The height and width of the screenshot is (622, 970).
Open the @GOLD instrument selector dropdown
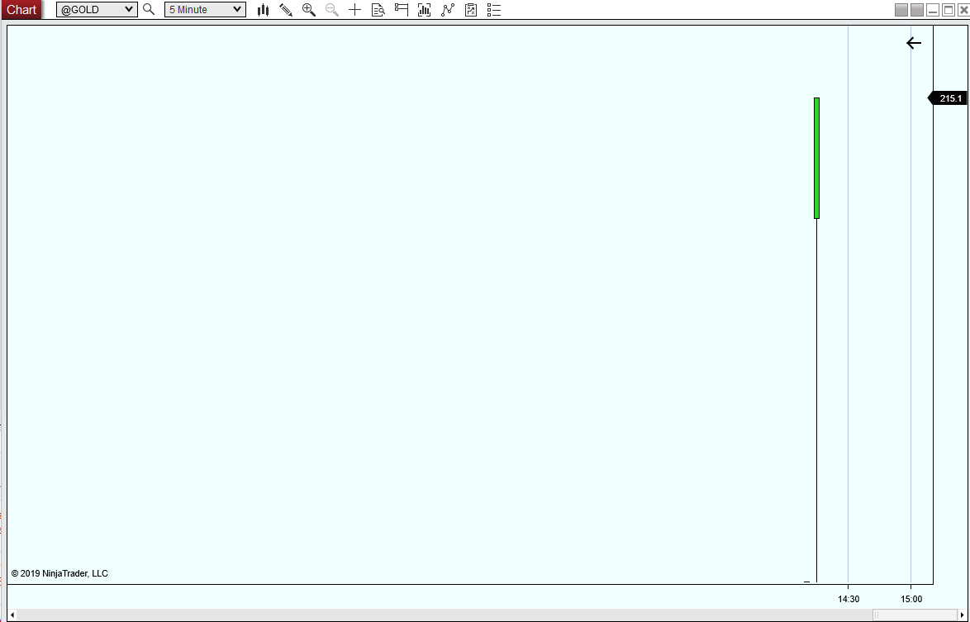click(x=97, y=9)
